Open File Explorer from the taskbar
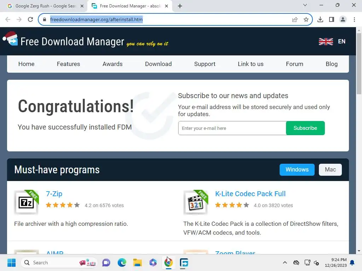The width and height of the screenshot is (362, 271). tap(138, 263)
